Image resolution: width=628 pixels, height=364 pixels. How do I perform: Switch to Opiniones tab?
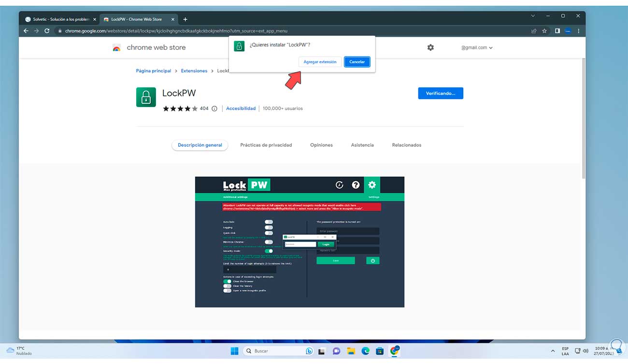pos(322,145)
